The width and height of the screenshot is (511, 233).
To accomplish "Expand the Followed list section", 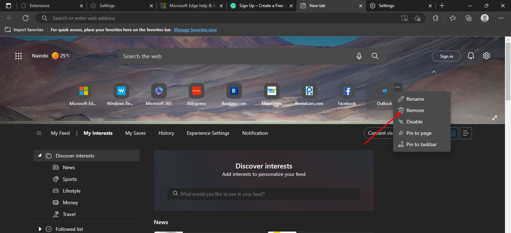I will pyautogui.click(x=40, y=229).
